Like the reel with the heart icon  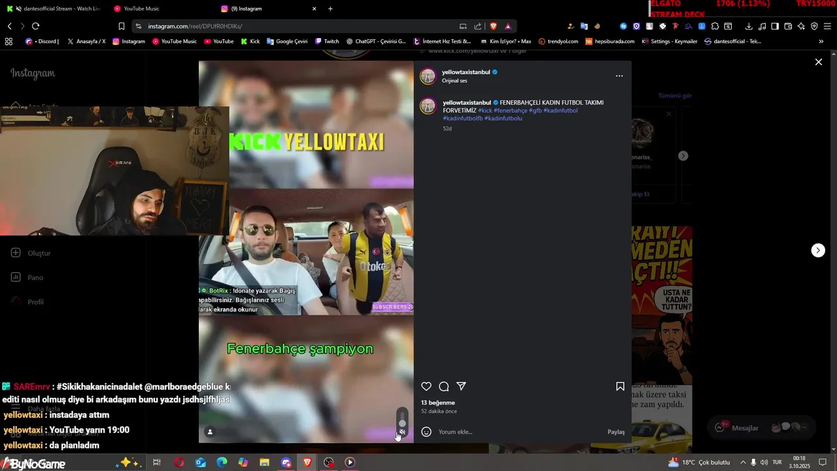[x=426, y=387]
